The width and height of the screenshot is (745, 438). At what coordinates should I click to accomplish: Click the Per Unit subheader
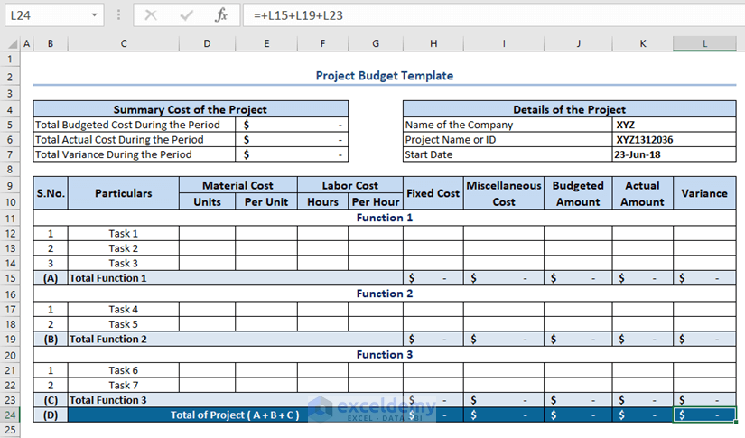point(266,201)
